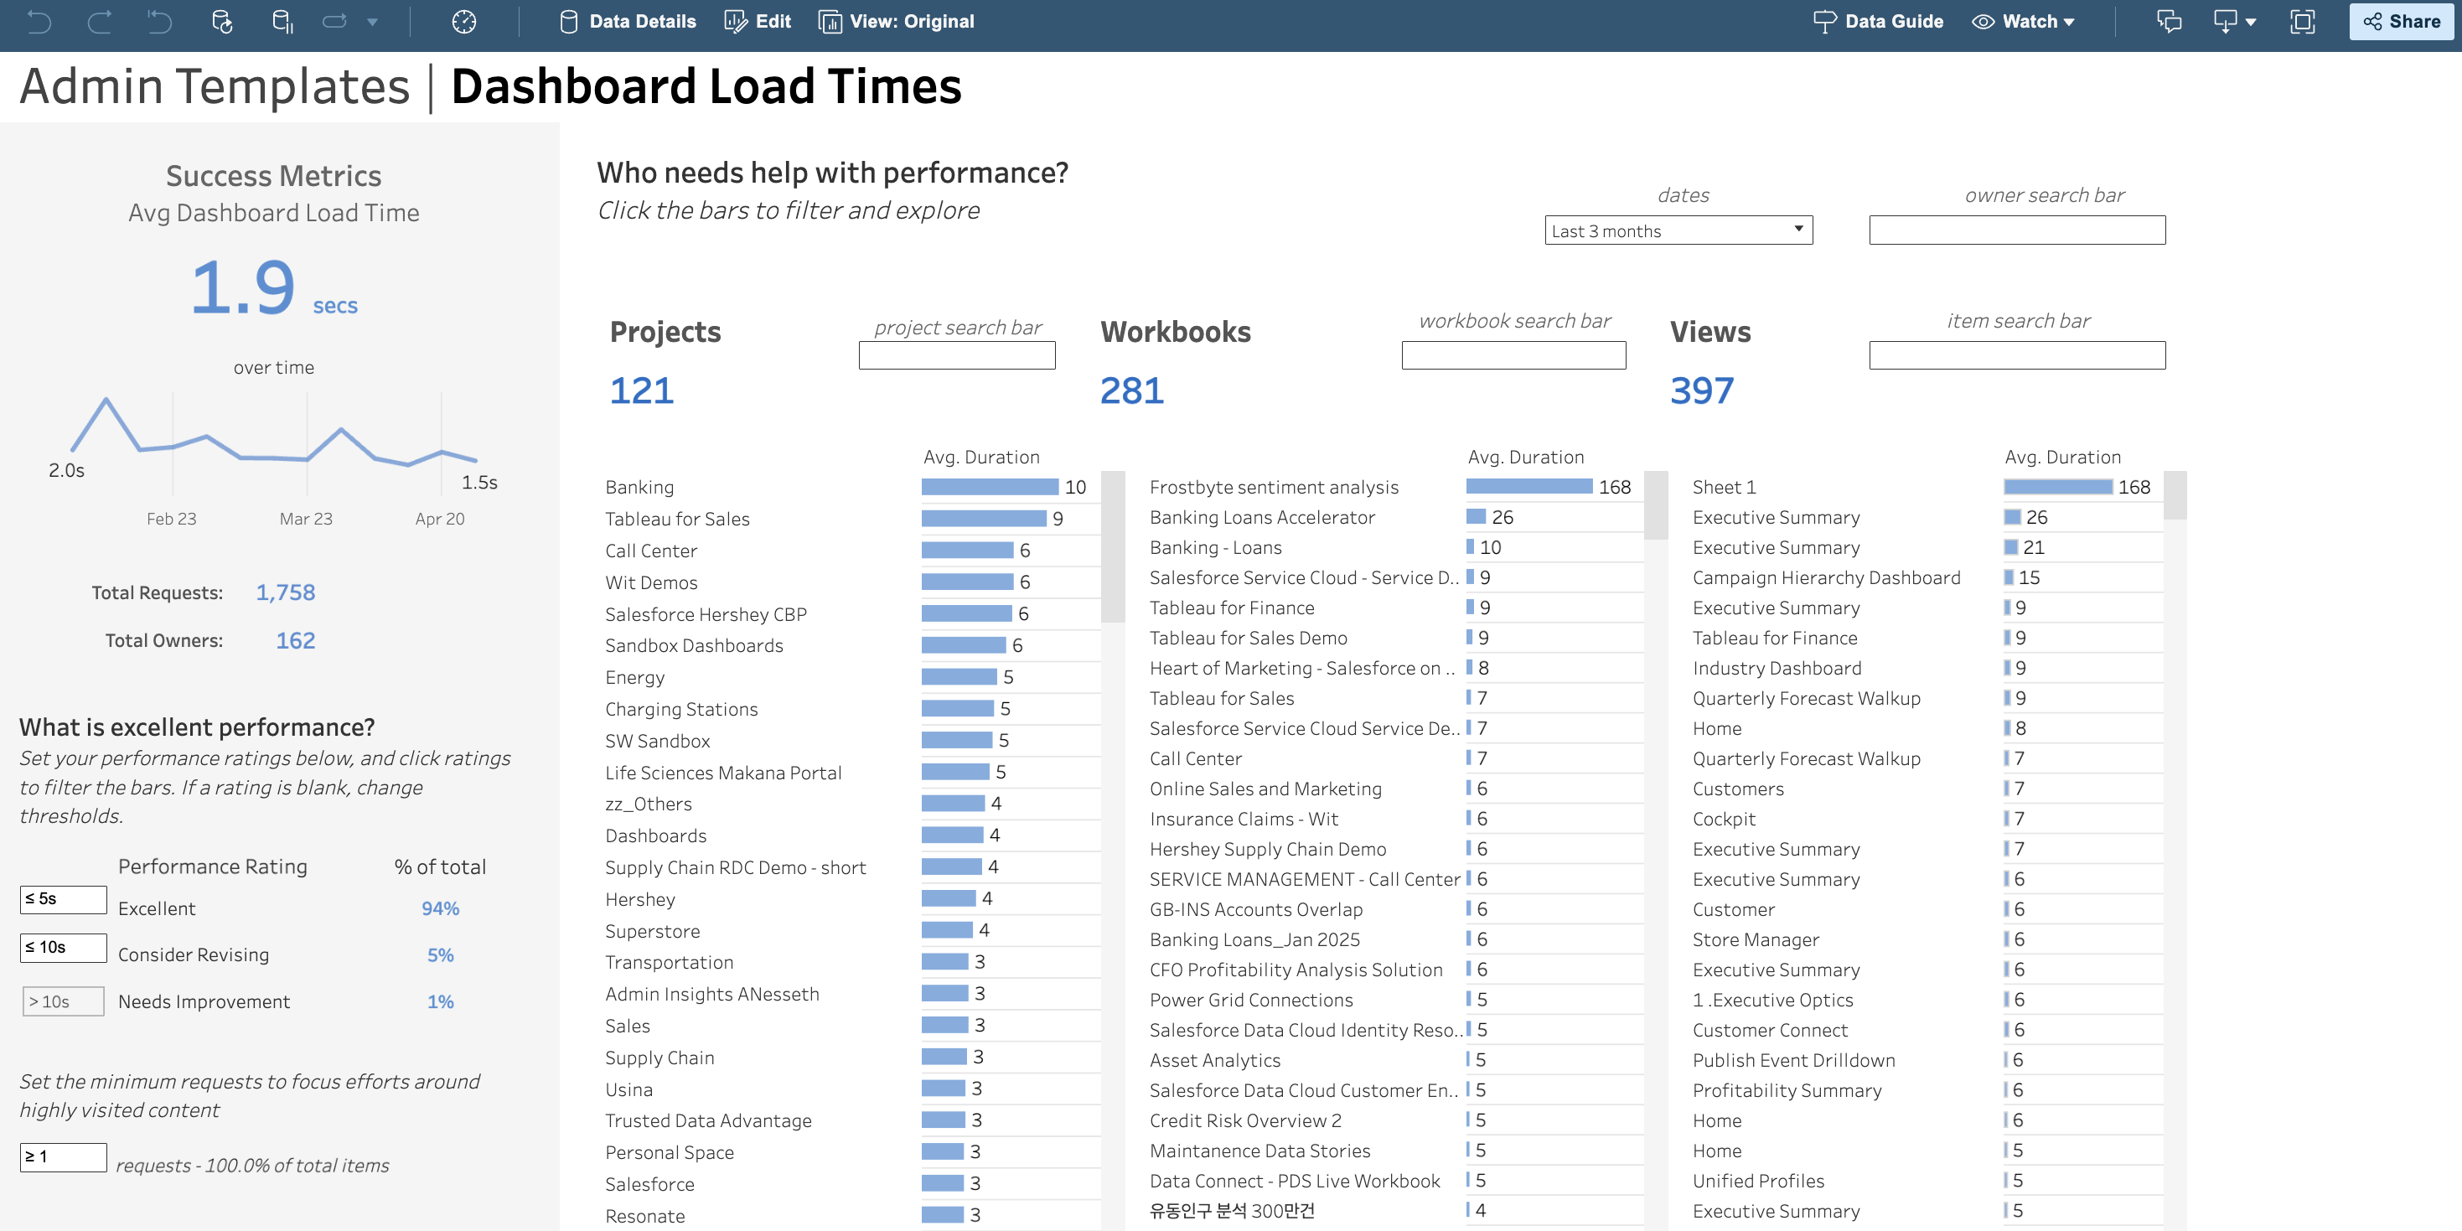Click the Pause auto updates icon
Image resolution: width=2462 pixels, height=1231 pixels.
[282, 21]
